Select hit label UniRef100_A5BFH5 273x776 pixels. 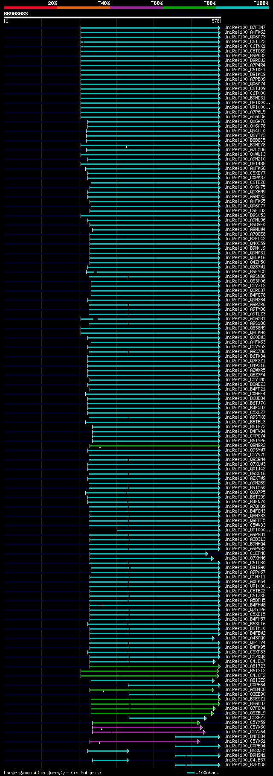[245, 601]
